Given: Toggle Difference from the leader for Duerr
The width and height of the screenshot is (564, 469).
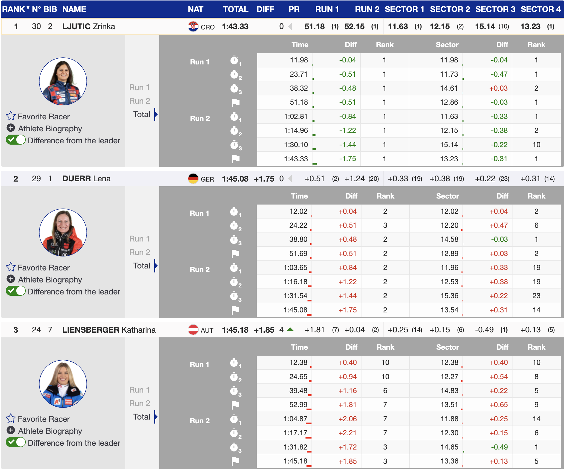Looking at the screenshot, I should click(x=16, y=291).
